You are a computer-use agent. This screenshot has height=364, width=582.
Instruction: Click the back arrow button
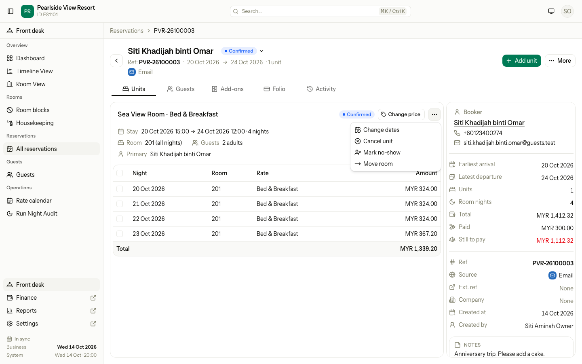click(116, 61)
